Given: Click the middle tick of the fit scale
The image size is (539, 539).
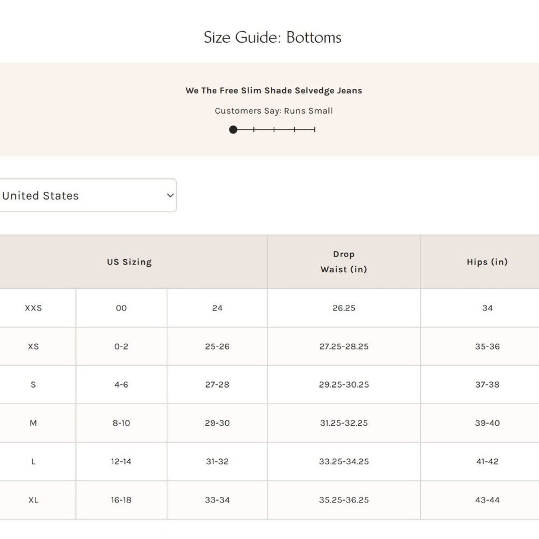Looking at the screenshot, I should point(274,129).
